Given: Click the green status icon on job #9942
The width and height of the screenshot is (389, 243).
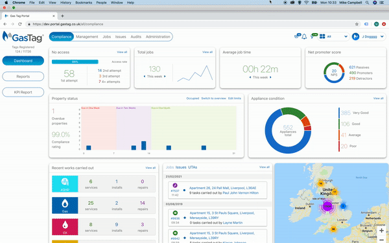Looking at the screenshot, I should pos(175,233).
